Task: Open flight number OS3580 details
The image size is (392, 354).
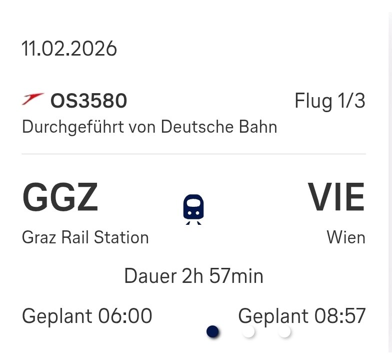Action: (89, 102)
